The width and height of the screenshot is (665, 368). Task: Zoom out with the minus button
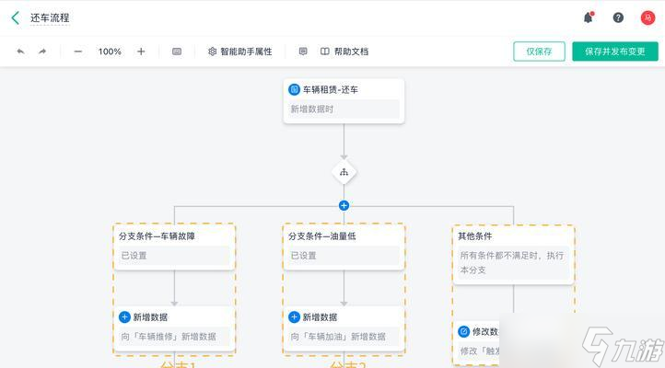pos(78,52)
